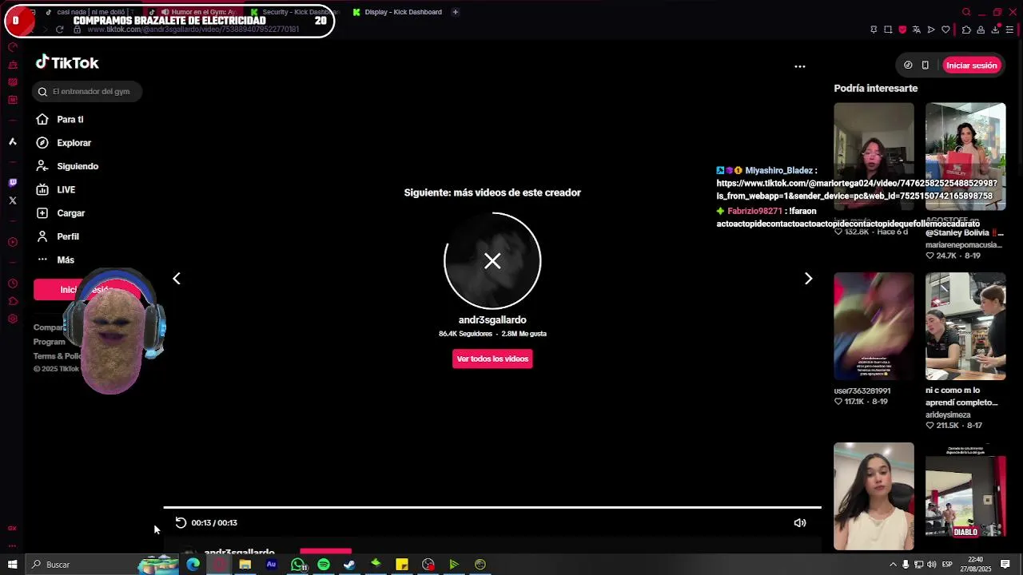Open the browser downloads icon

(995, 30)
